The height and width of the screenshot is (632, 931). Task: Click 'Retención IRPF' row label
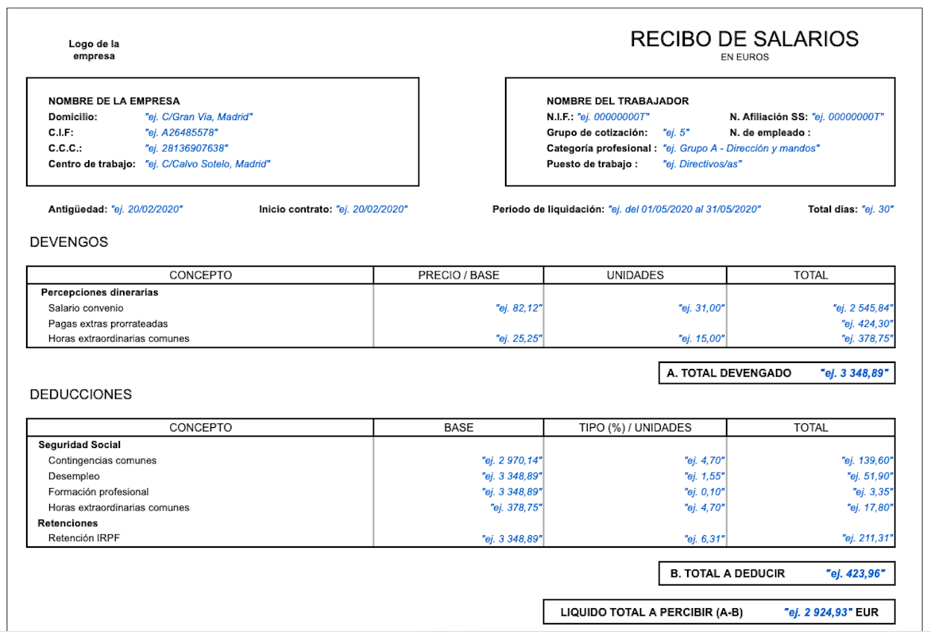pyautogui.click(x=84, y=537)
